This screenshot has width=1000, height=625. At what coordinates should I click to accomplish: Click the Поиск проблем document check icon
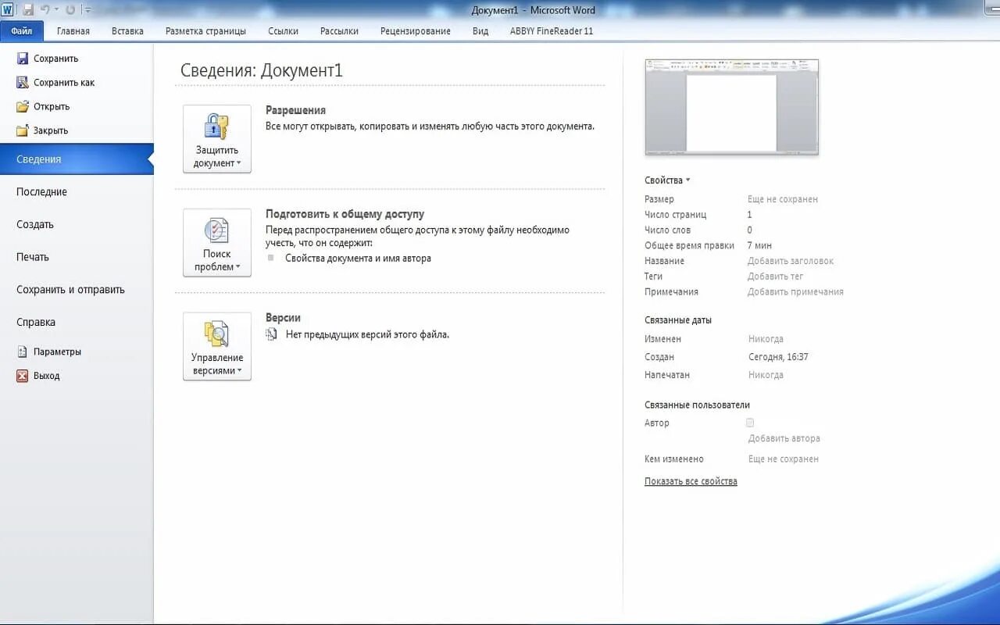click(216, 230)
